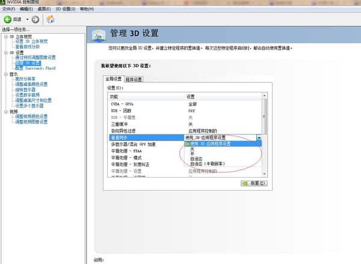Screen dimensions: 361x264
Task: Open 调整视频图像设置 link
Action: coord(31,122)
